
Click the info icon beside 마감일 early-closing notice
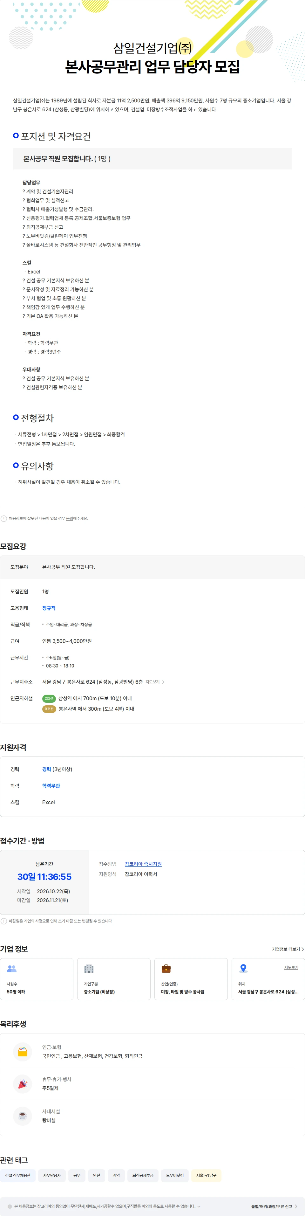(x=4, y=921)
